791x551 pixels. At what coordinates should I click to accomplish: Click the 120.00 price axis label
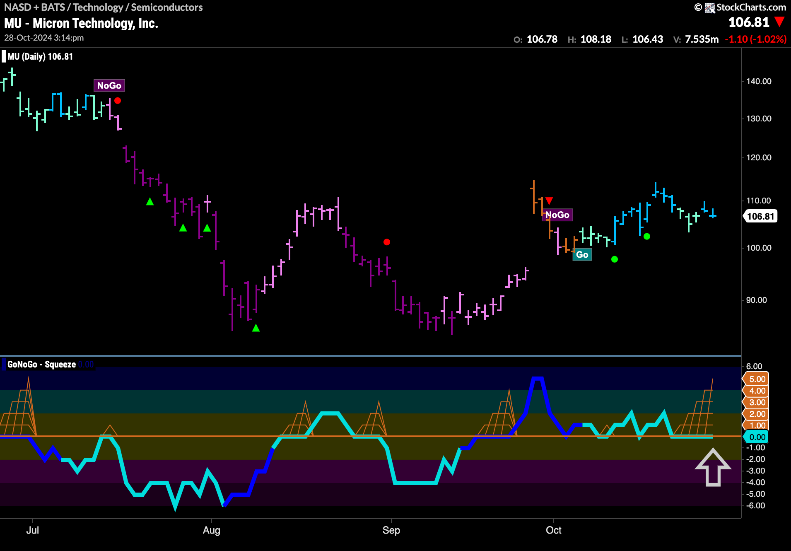point(759,157)
